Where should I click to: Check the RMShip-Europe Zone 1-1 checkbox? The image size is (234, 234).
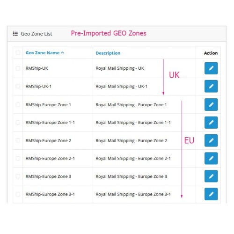click(18, 123)
